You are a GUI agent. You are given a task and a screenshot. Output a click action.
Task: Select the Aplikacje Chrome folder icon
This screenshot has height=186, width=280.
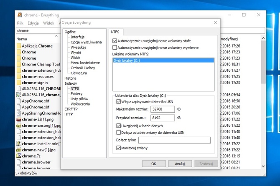(19, 46)
